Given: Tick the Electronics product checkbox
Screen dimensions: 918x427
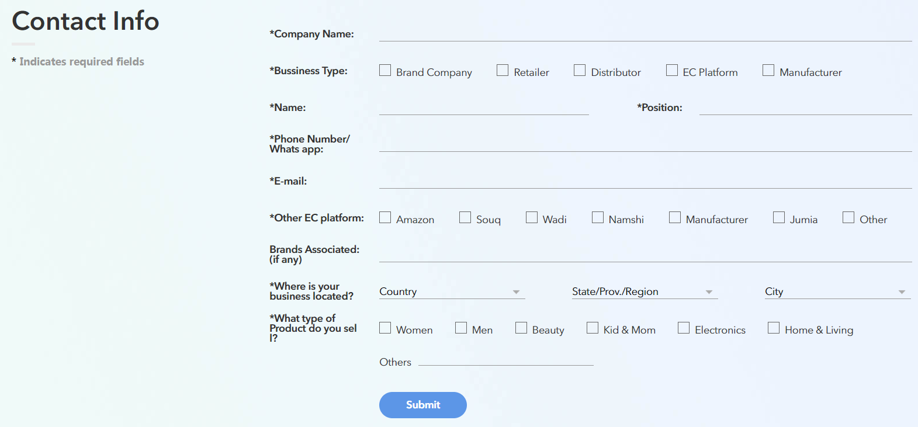Looking at the screenshot, I should pos(684,328).
